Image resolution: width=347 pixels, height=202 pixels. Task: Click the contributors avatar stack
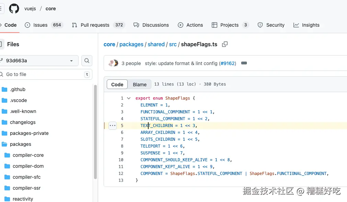(x=114, y=63)
